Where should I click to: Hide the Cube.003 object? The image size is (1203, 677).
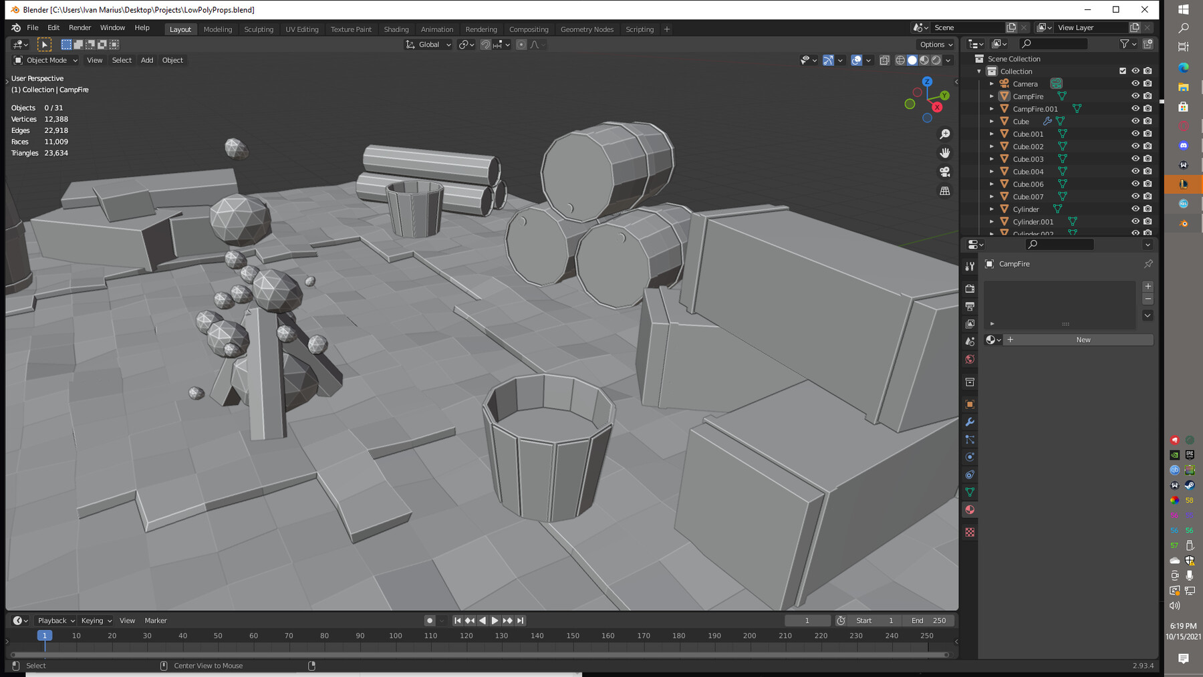1134,159
